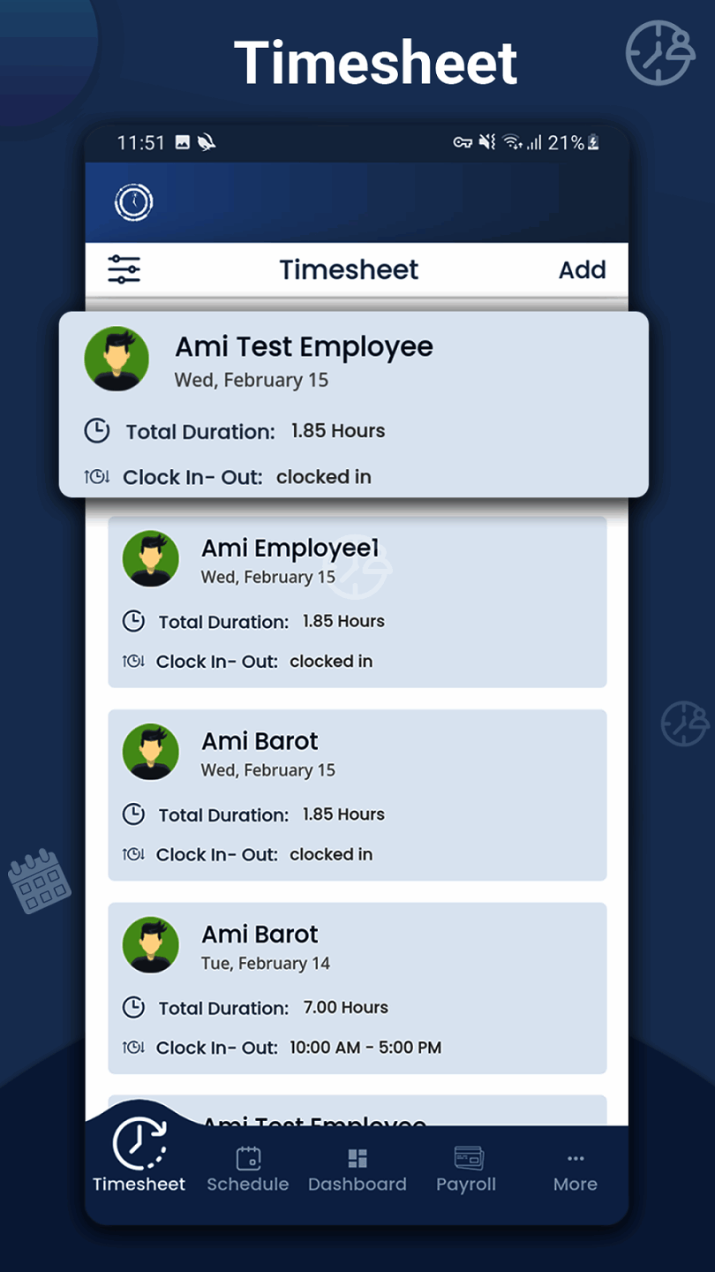The height and width of the screenshot is (1272, 715).
Task: Go to the Dashboard tab
Action: click(357, 1170)
